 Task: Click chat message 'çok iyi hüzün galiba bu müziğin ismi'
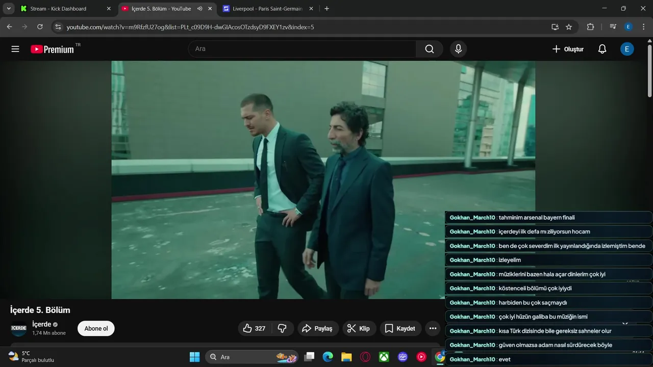[x=543, y=317]
